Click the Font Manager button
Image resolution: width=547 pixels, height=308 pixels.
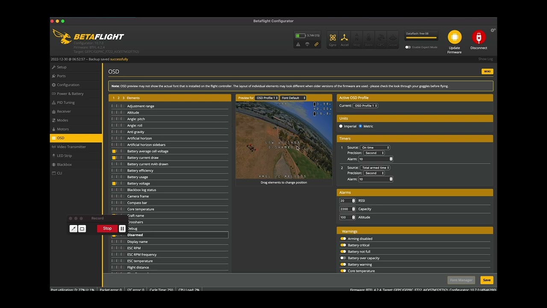[461, 280]
